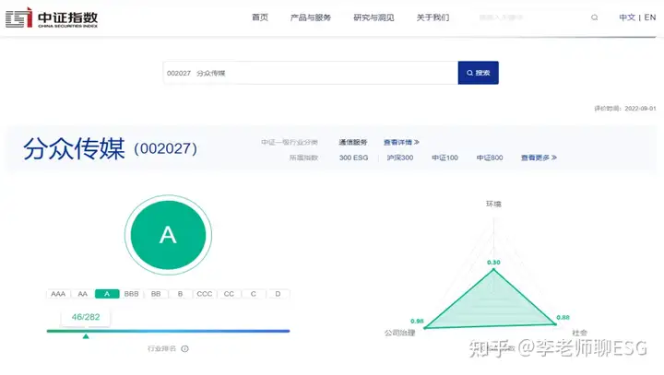Open the 产品与服务 menu
This screenshot has height=375, width=664.
311,18
